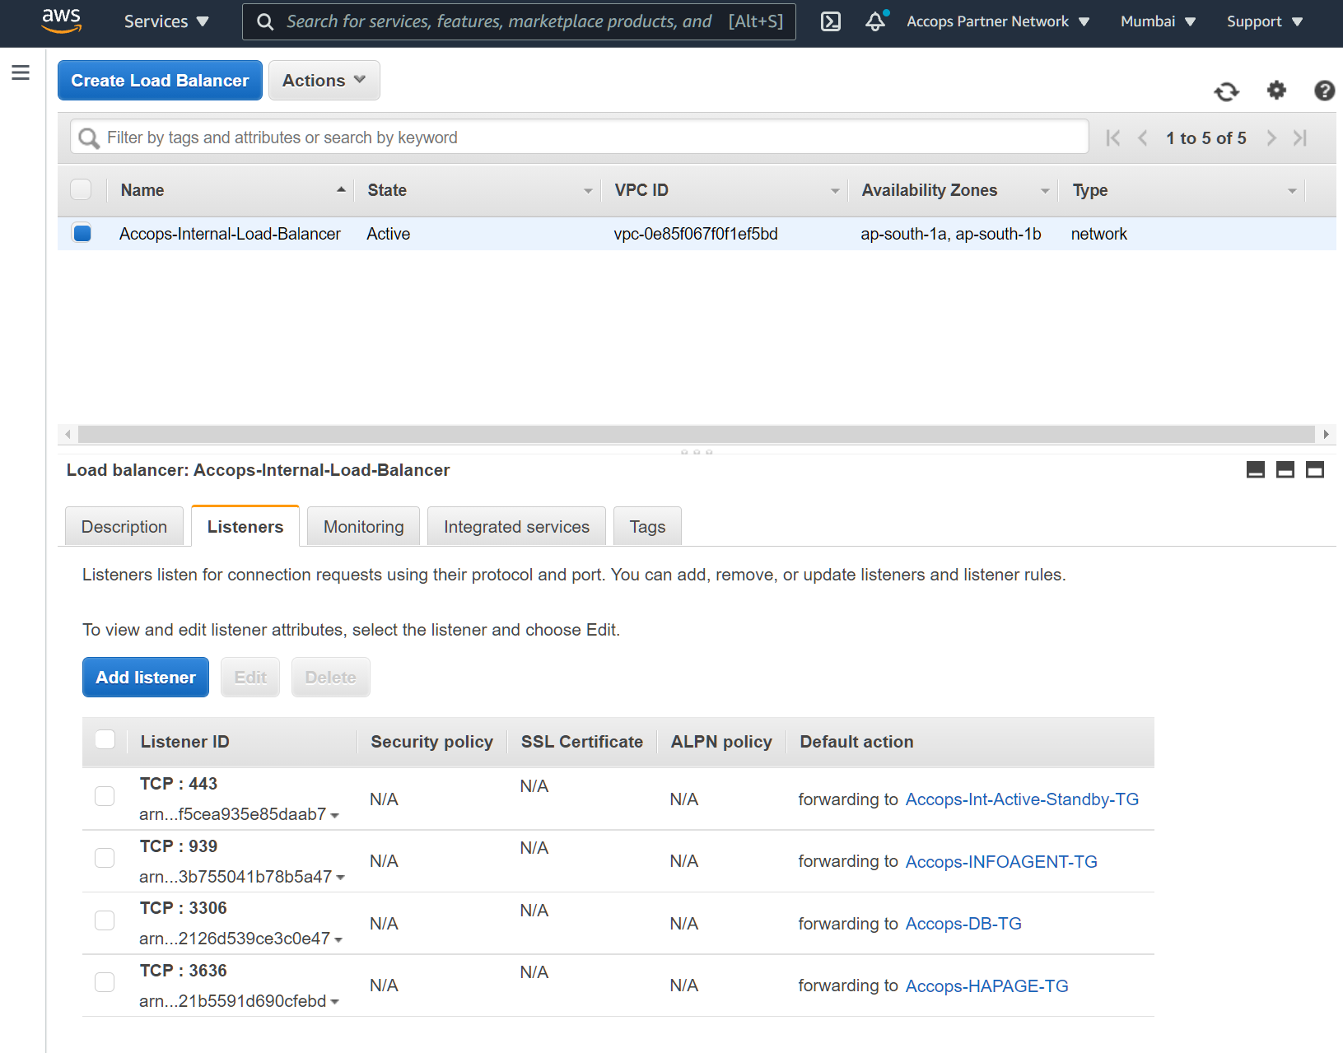Click the Edit listener button
The height and width of the screenshot is (1053, 1343).
[x=250, y=678]
